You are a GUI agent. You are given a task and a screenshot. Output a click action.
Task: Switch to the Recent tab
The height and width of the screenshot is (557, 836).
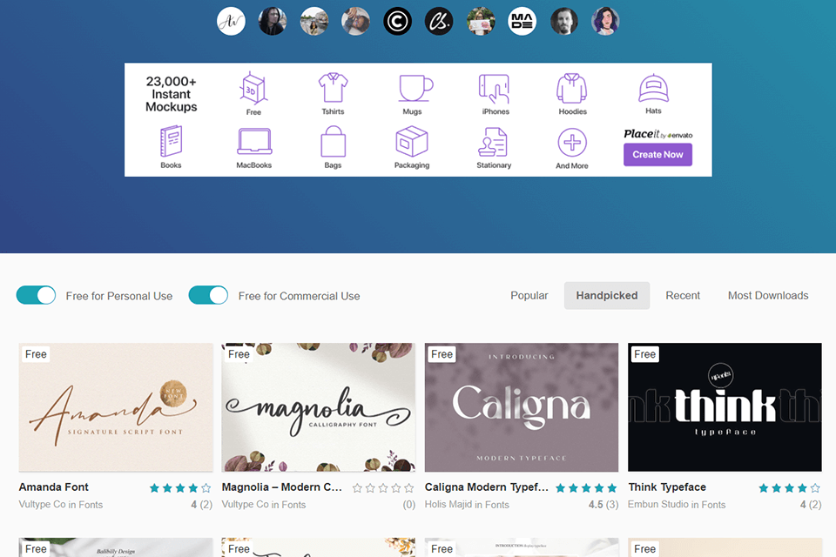coord(683,295)
